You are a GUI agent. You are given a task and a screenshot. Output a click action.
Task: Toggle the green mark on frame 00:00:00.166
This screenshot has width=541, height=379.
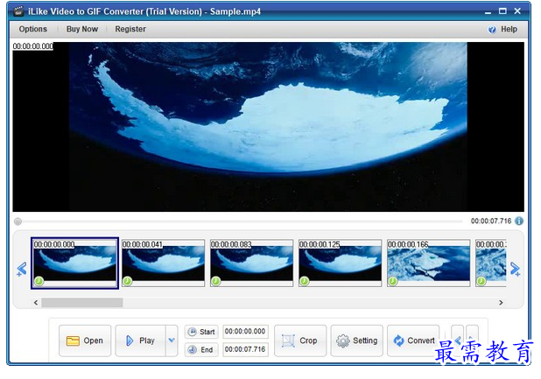(392, 281)
